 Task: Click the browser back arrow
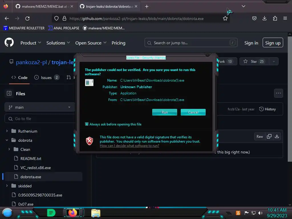click(x=7, y=19)
